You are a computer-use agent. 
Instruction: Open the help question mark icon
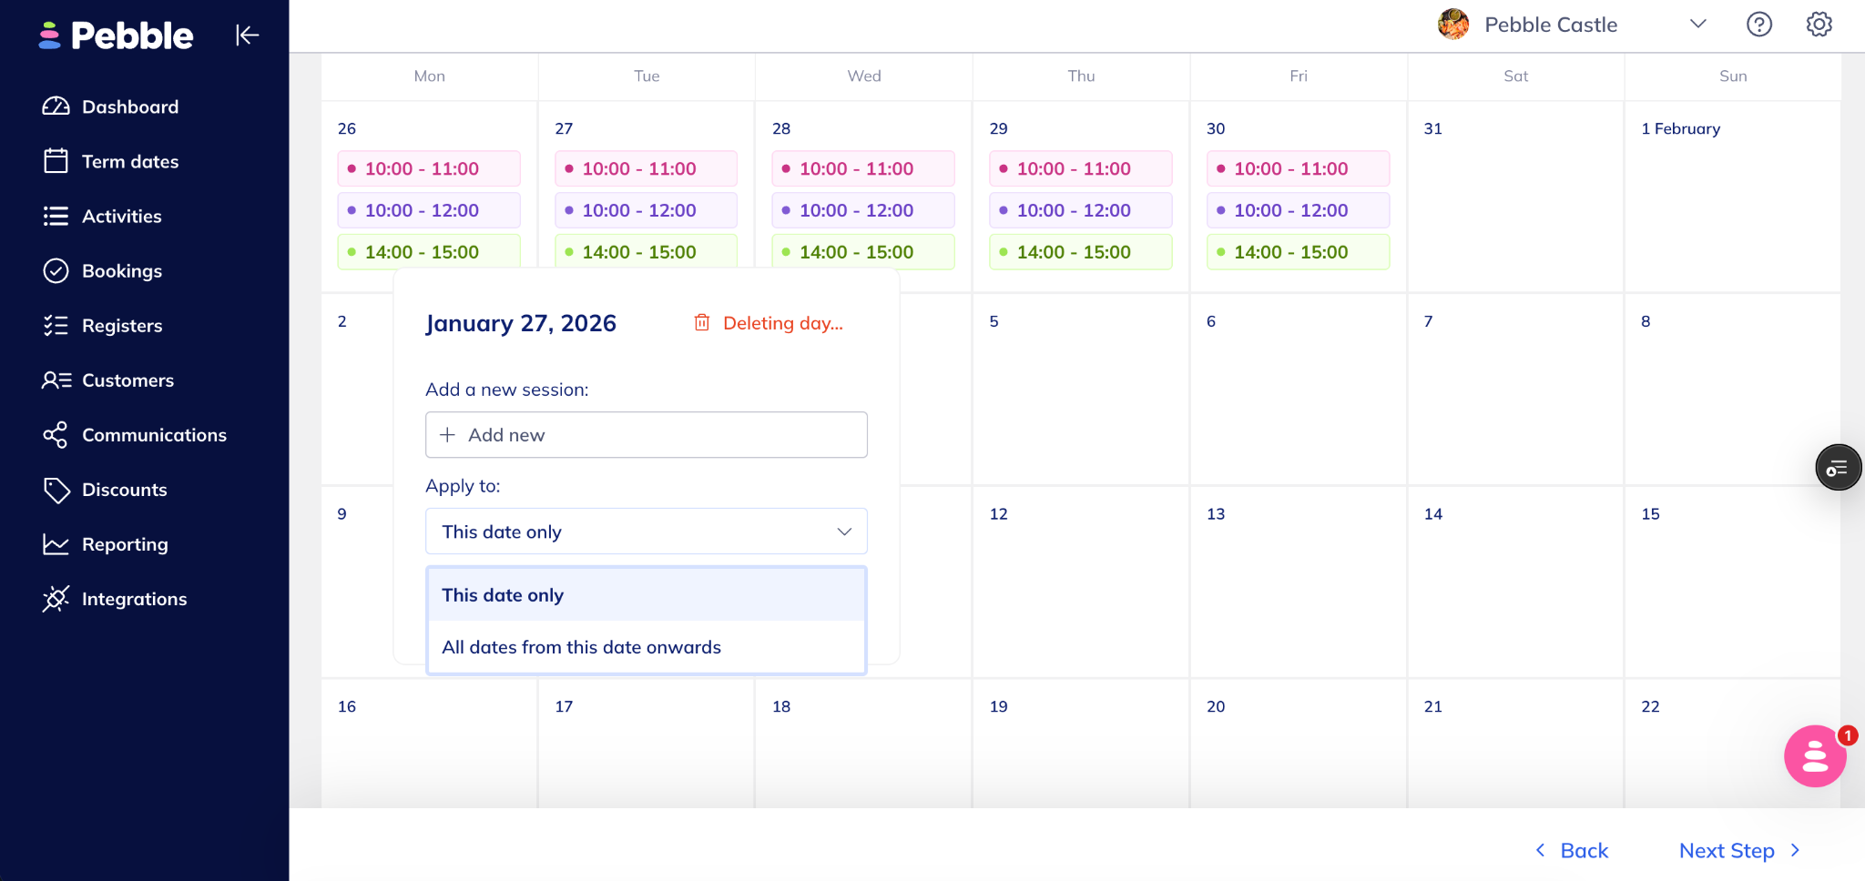[x=1758, y=25]
